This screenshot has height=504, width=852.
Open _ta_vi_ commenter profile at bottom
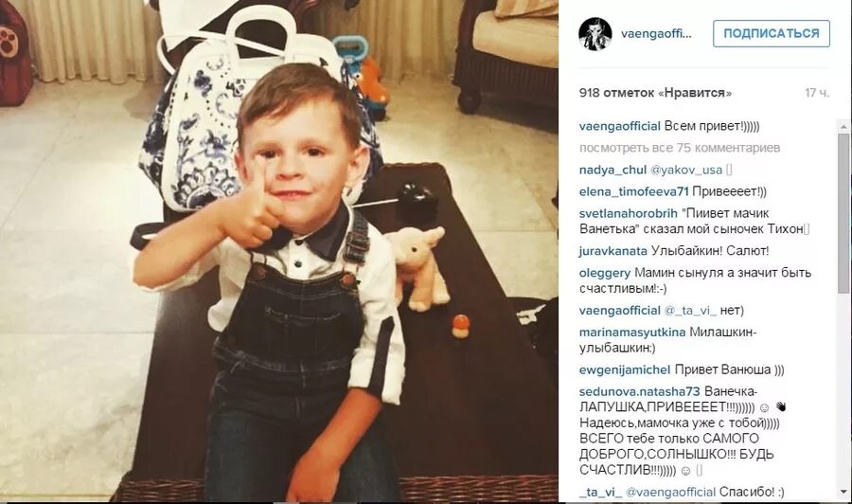click(x=600, y=492)
